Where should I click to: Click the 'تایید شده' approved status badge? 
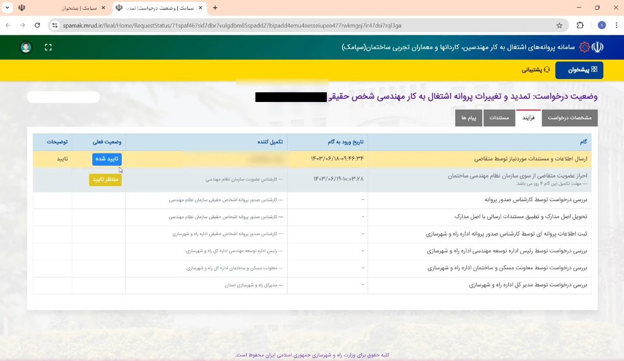coord(107,159)
